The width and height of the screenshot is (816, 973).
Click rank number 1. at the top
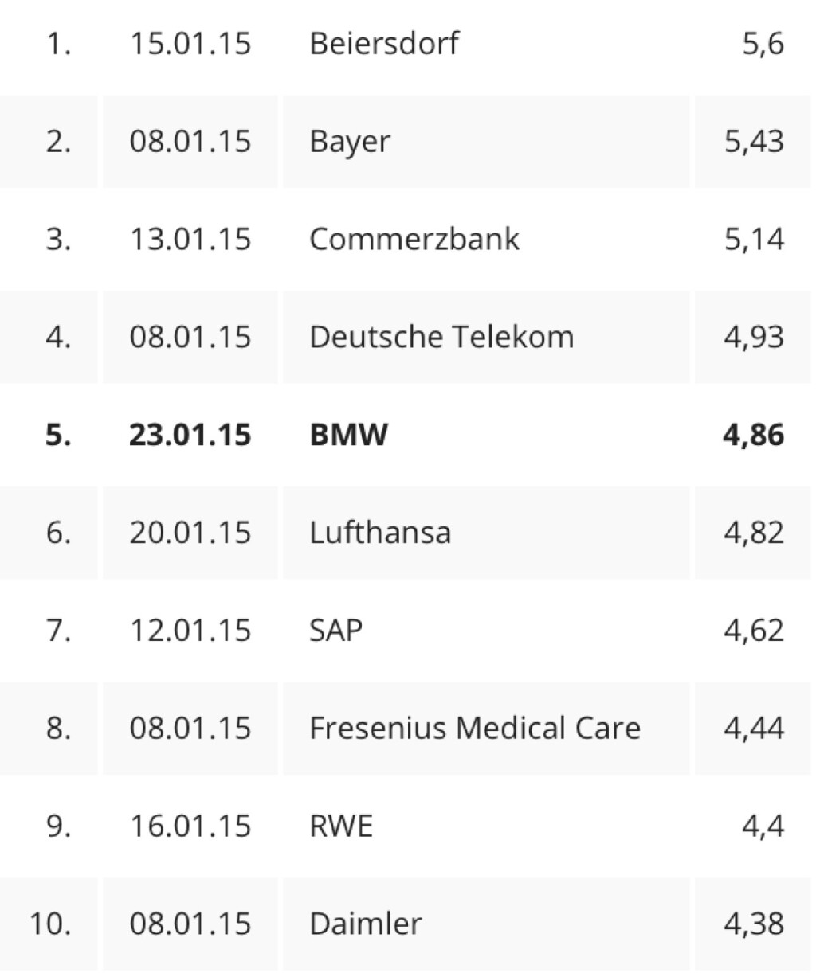(58, 43)
